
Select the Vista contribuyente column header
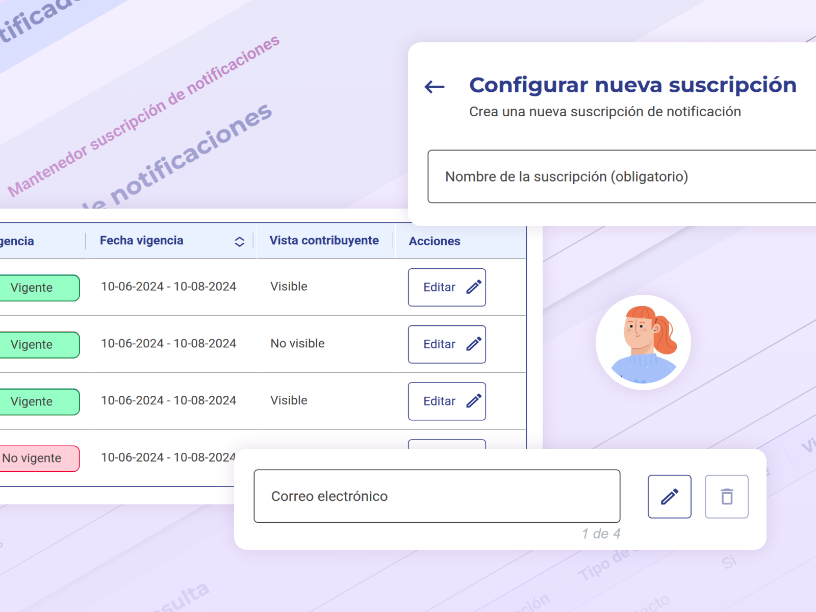coord(324,241)
